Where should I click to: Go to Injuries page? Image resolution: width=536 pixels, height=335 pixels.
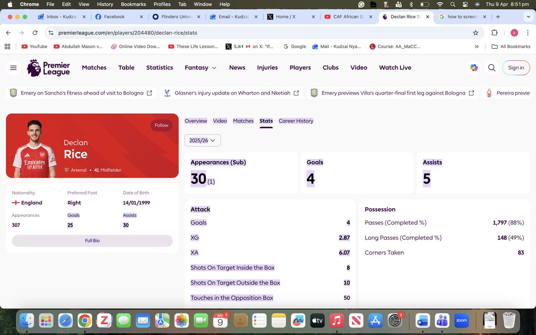click(268, 67)
